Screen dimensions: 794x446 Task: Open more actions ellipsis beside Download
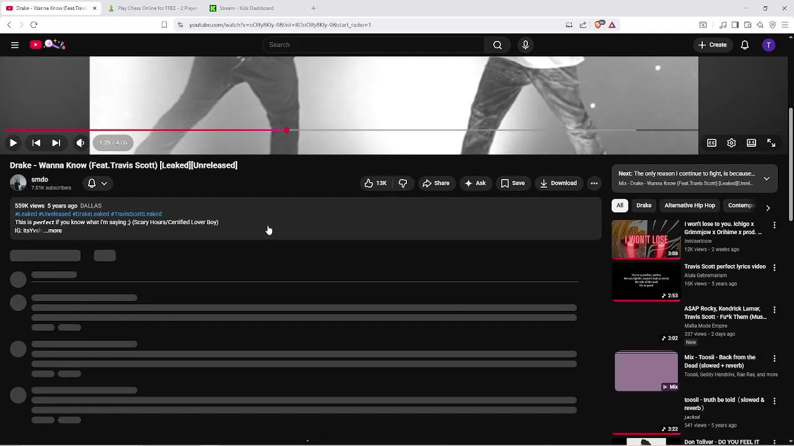pos(594,183)
